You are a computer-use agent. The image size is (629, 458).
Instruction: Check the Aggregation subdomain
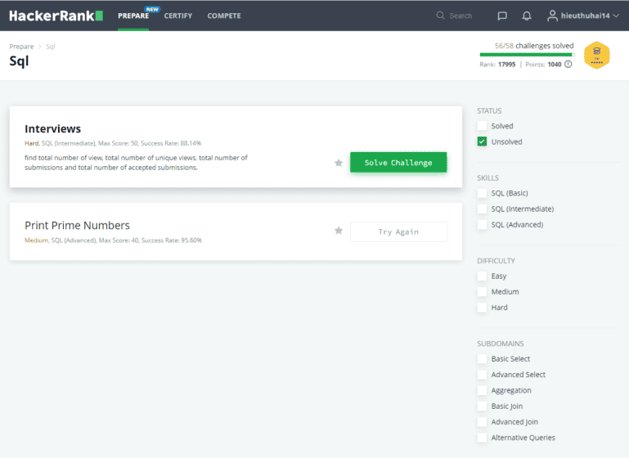coord(483,390)
